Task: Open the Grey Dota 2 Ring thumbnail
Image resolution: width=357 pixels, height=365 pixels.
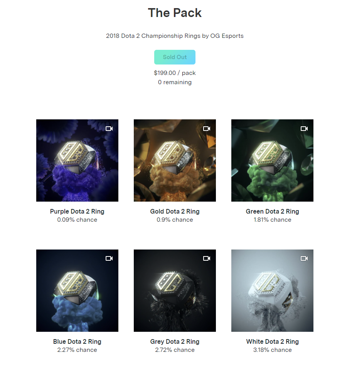Action: tap(175, 290)
